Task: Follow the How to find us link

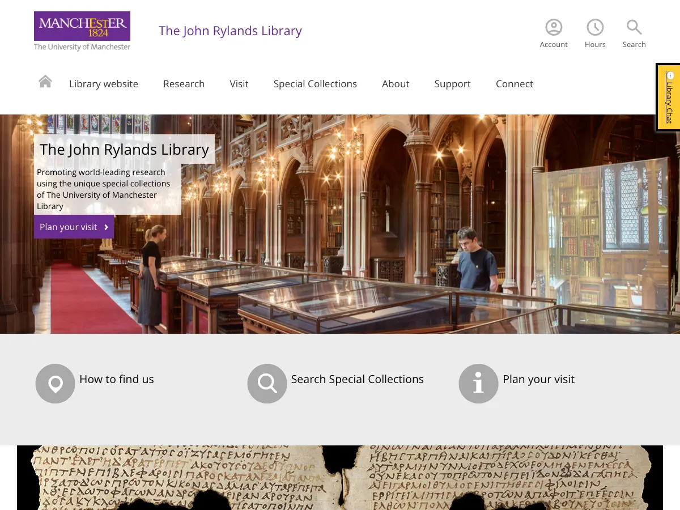Action: point(117,379)
